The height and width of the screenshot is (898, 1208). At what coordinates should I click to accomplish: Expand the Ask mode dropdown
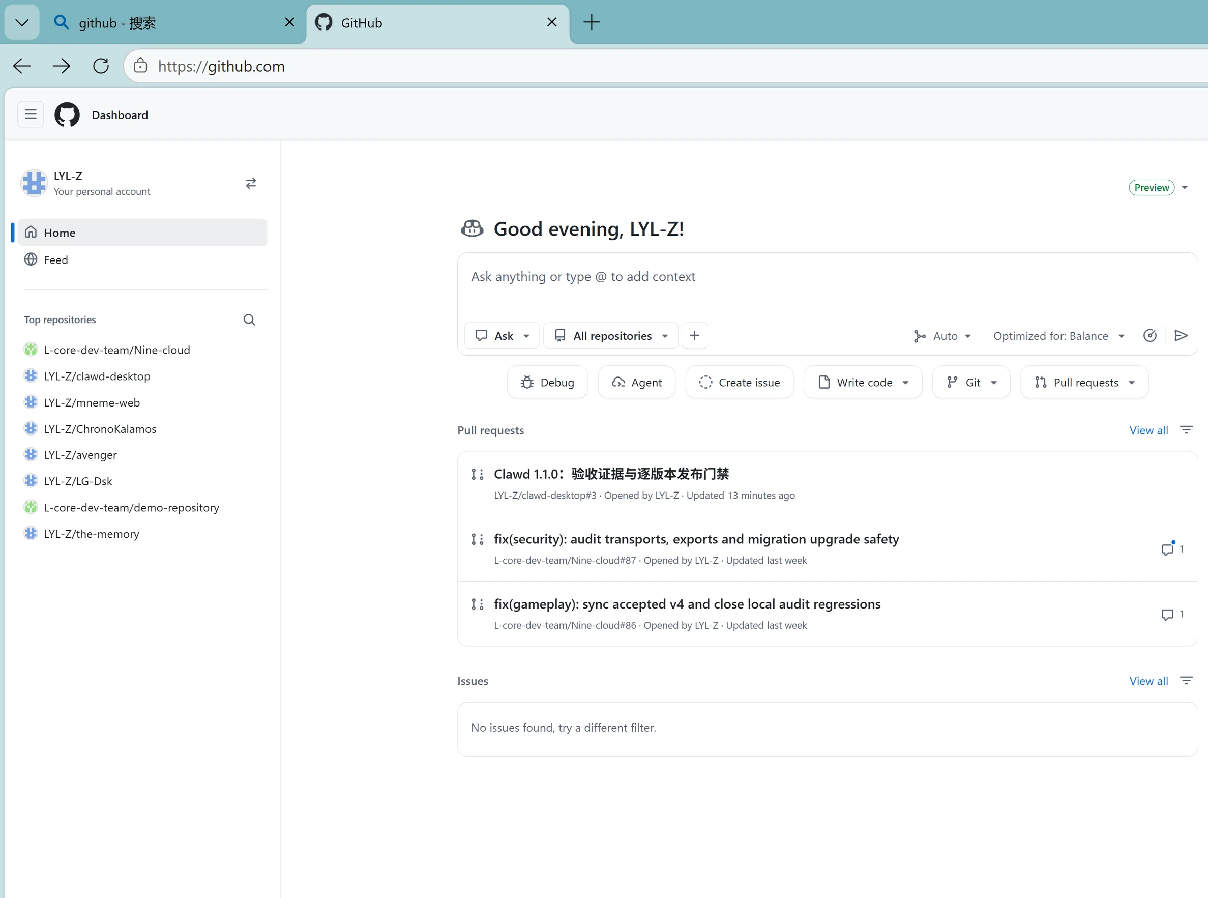[x=502, y=335]
